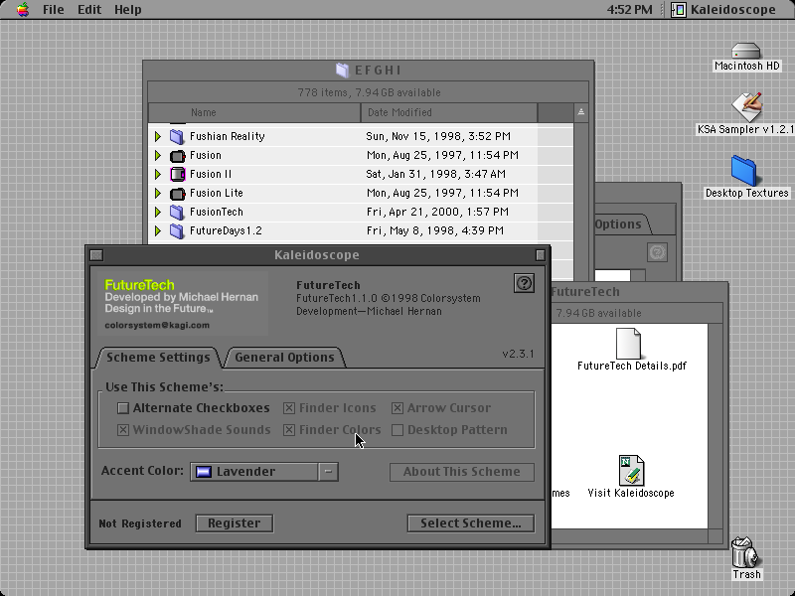The image size is (795, 596).
Task: Click the FutureTech window vertical scrollbar
Action: [715, 426]
